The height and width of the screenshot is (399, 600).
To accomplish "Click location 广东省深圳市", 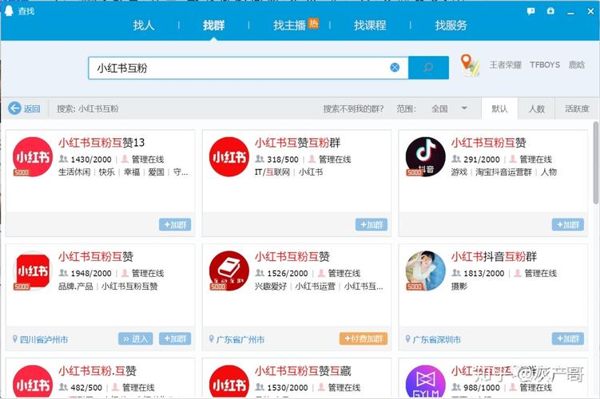I will (436, 339).
